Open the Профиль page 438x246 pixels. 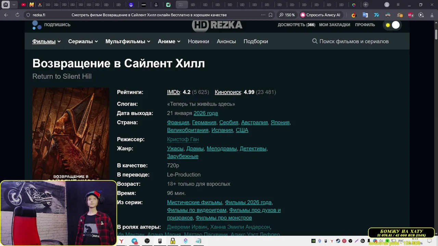365,25
